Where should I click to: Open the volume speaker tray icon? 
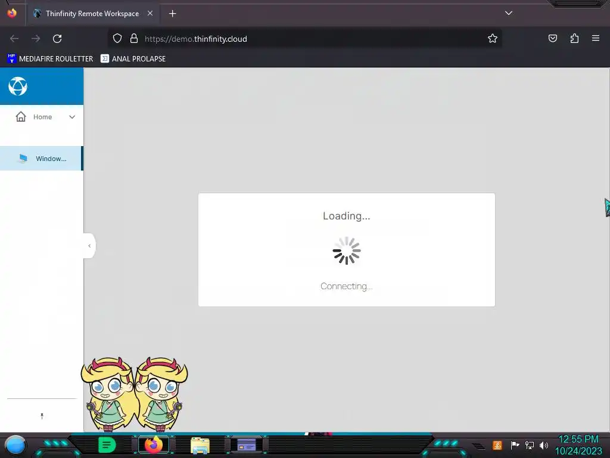pyautogui.click(x=544, y=445)
